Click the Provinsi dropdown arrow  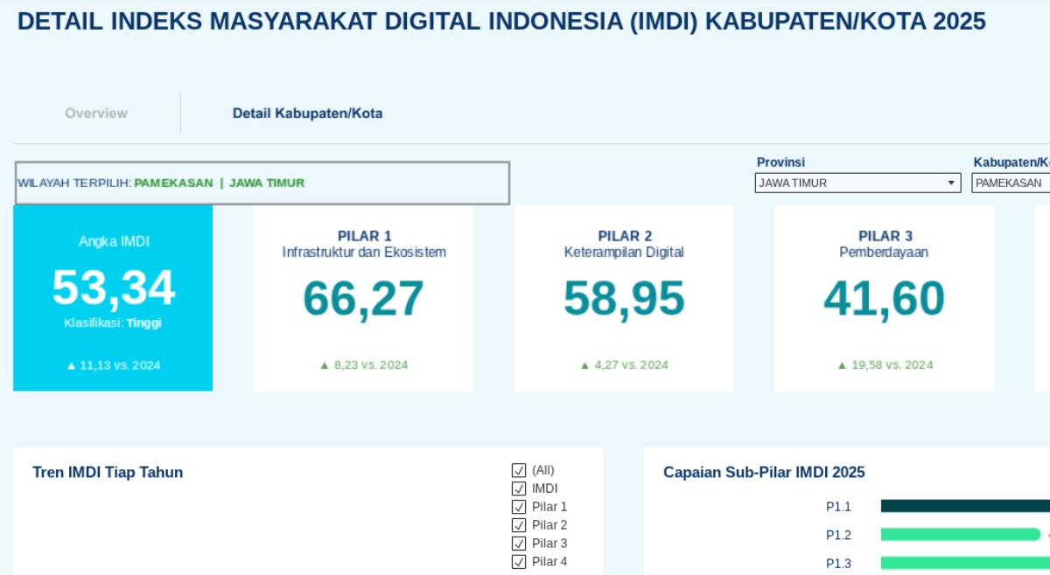tap(951, 184)
